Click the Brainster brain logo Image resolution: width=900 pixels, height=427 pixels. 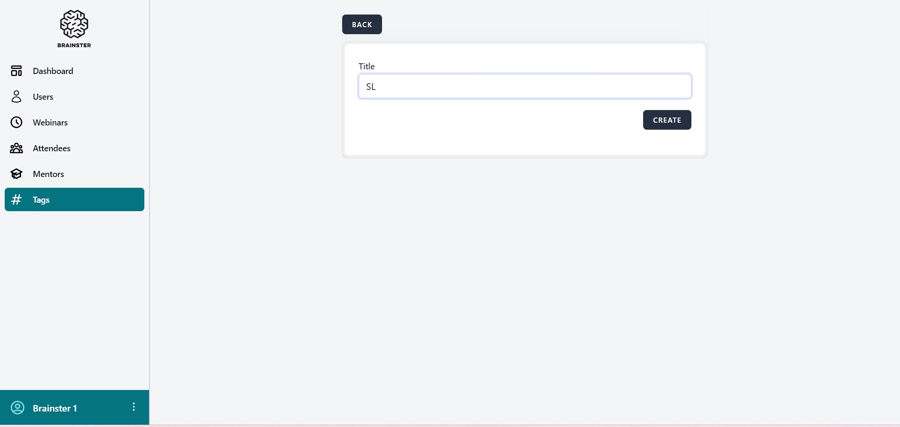[x=74, y=24]
